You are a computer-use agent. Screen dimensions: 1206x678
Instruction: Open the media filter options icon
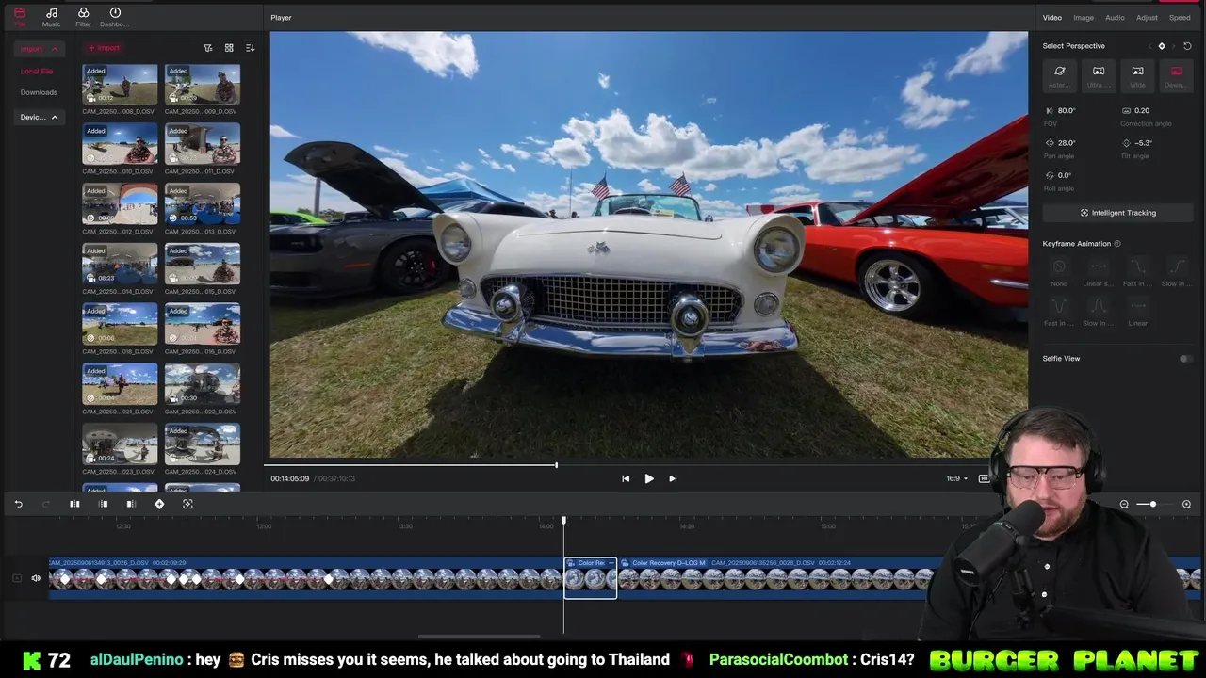(x=208, y=48)
